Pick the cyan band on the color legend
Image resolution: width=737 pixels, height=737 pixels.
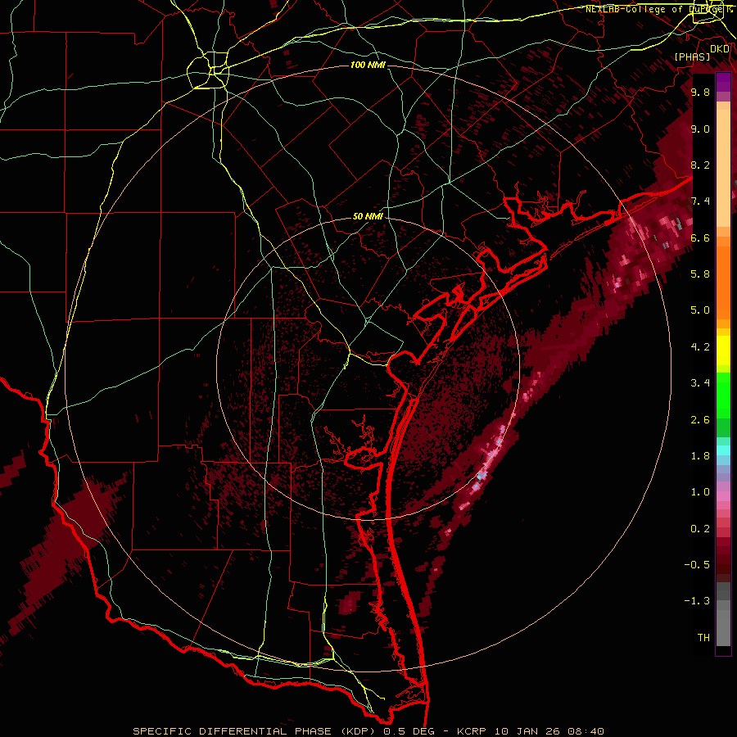tap(723, 450)
